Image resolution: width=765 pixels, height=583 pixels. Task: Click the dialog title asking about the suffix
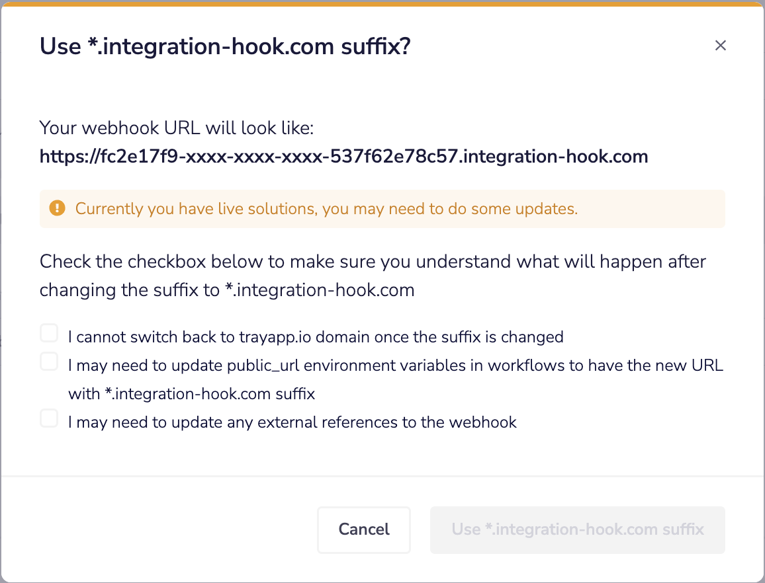(225, 46)
